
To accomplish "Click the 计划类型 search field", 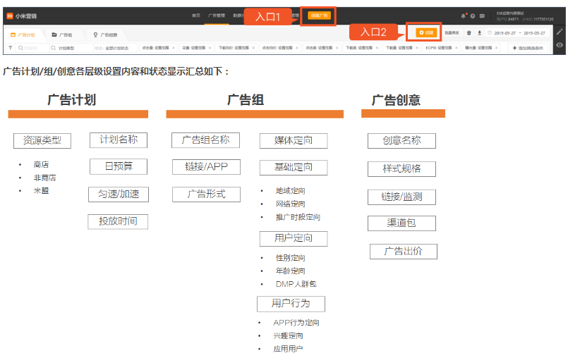I will point(71,48).
